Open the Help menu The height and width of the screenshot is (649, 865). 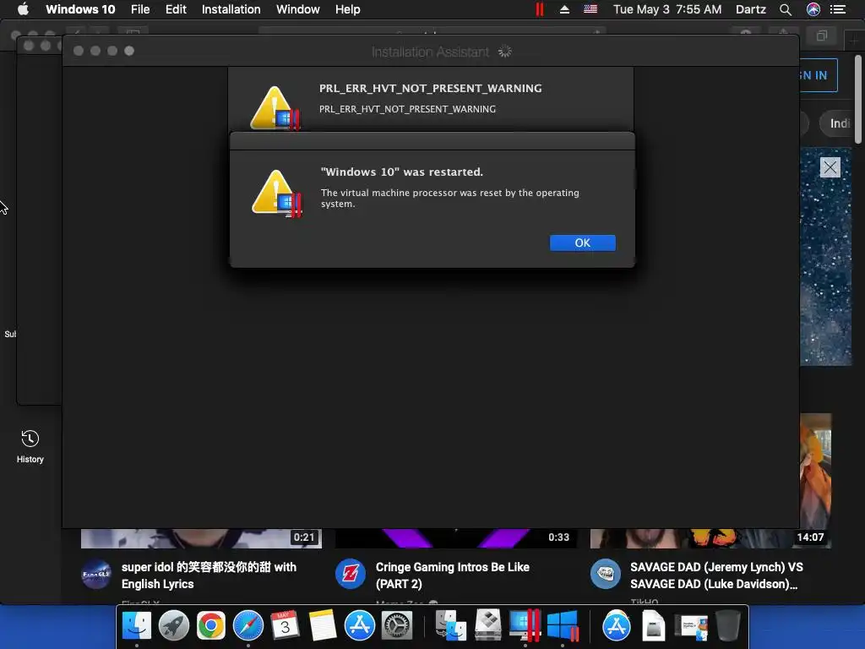347,9
